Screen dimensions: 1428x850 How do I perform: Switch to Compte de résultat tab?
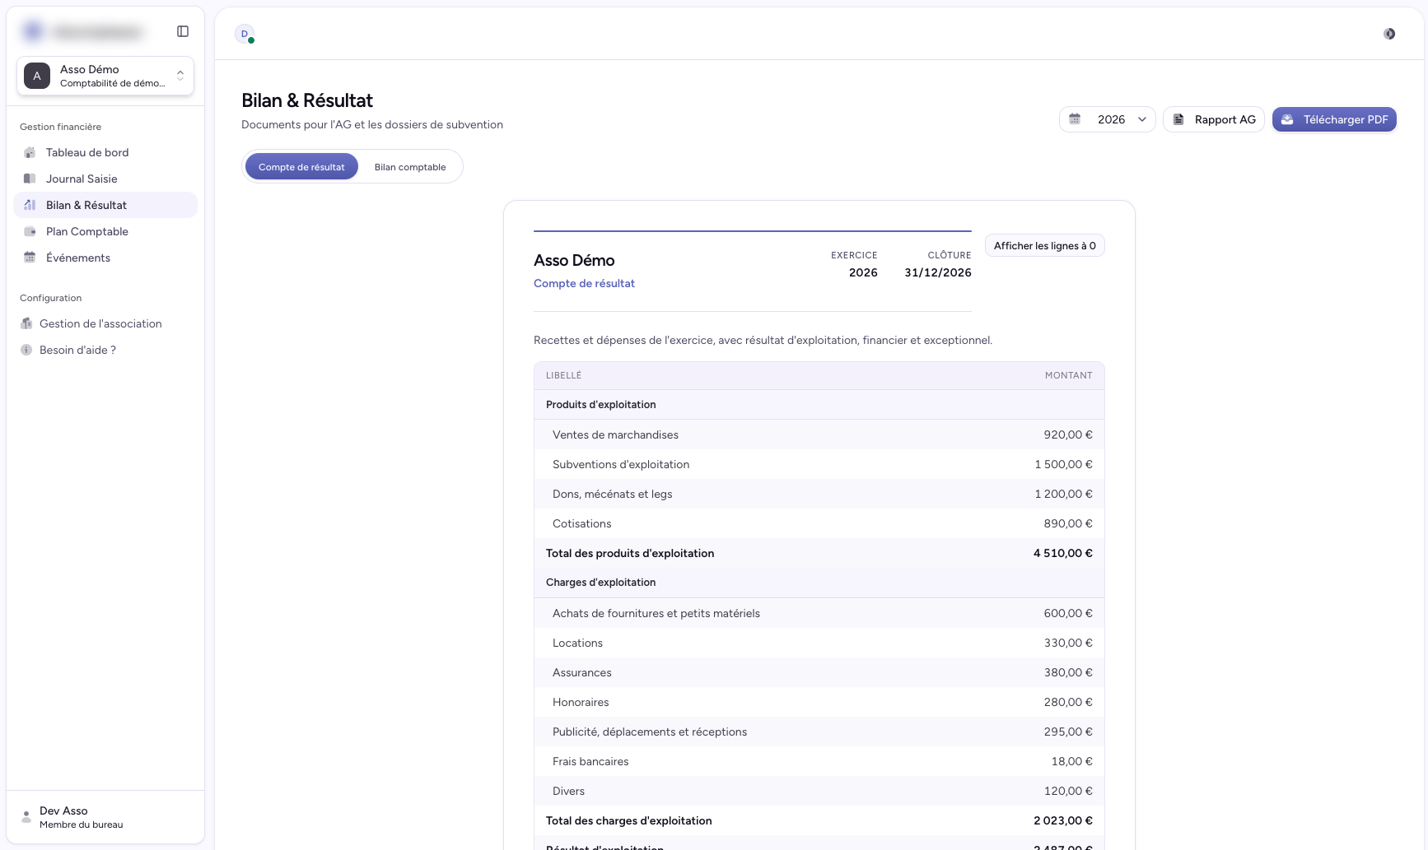301,167
